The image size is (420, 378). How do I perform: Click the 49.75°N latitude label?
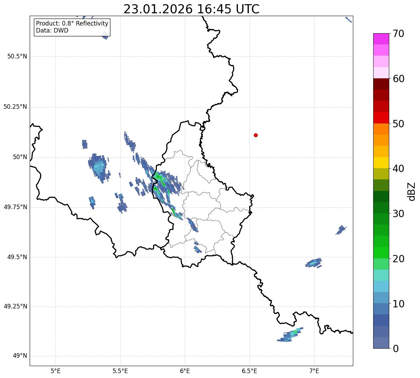point(15,207)
